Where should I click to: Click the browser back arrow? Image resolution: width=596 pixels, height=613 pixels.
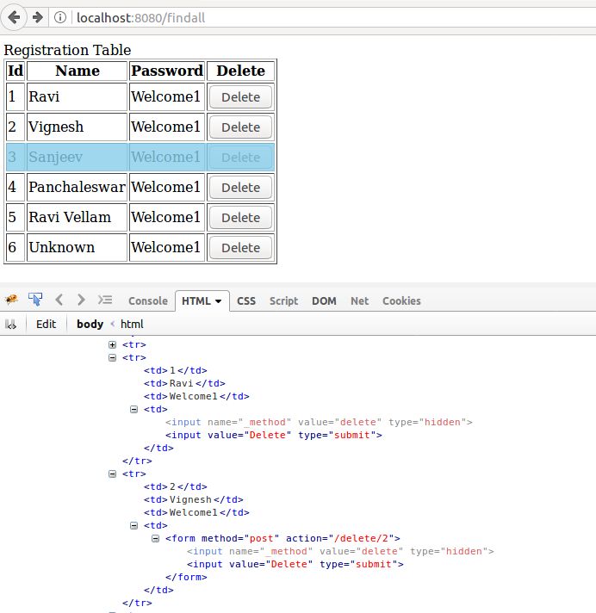pyautogui.click(x=14, y=17)
